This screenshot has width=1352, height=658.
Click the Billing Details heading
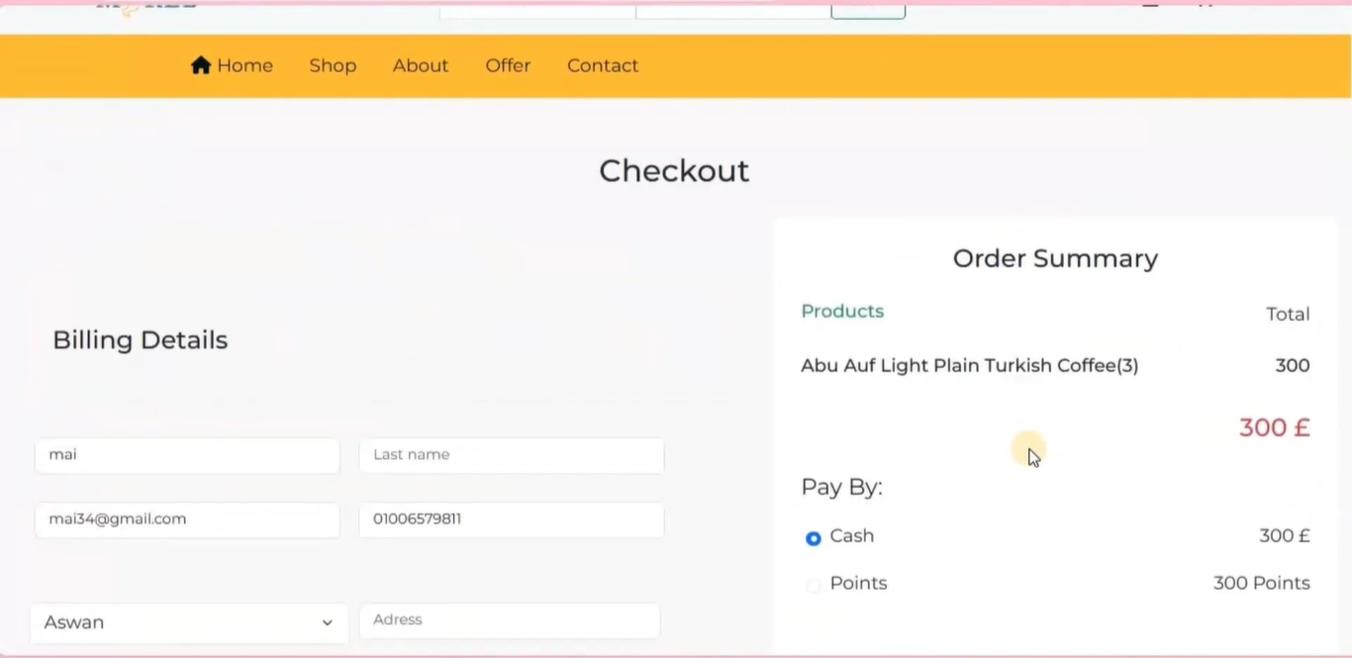[140, 340]
